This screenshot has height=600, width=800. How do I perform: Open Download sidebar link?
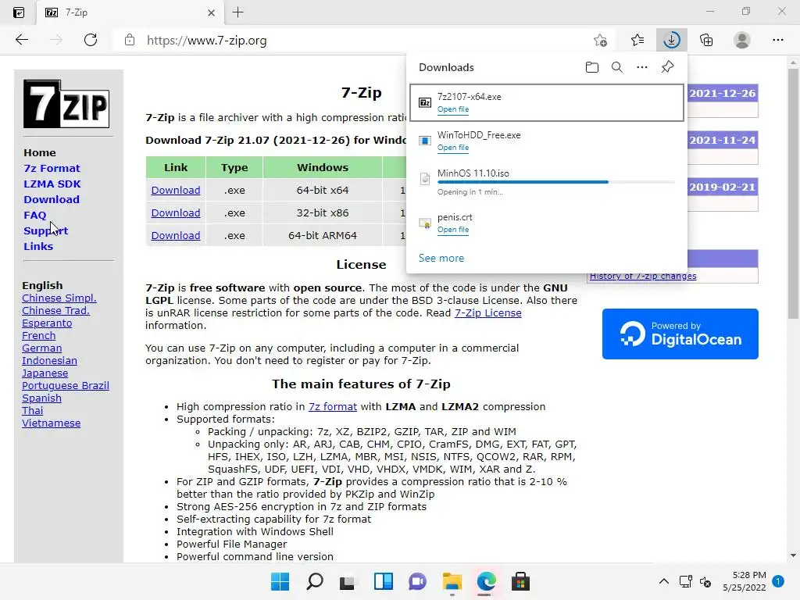coord(52,199)
